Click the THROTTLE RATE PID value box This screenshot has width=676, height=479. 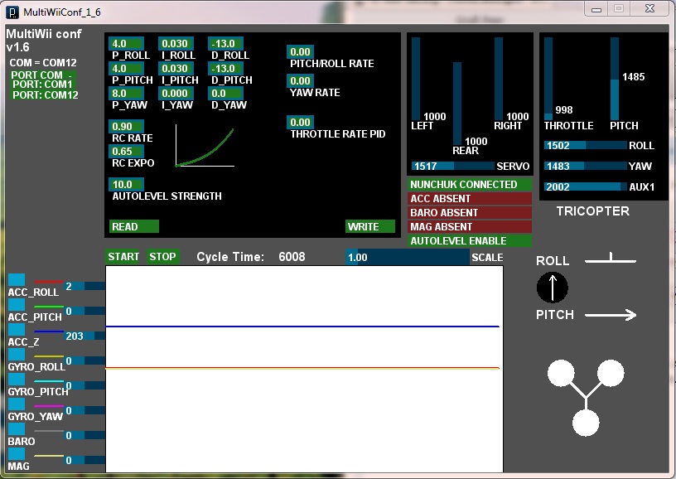tap(300, 122)
